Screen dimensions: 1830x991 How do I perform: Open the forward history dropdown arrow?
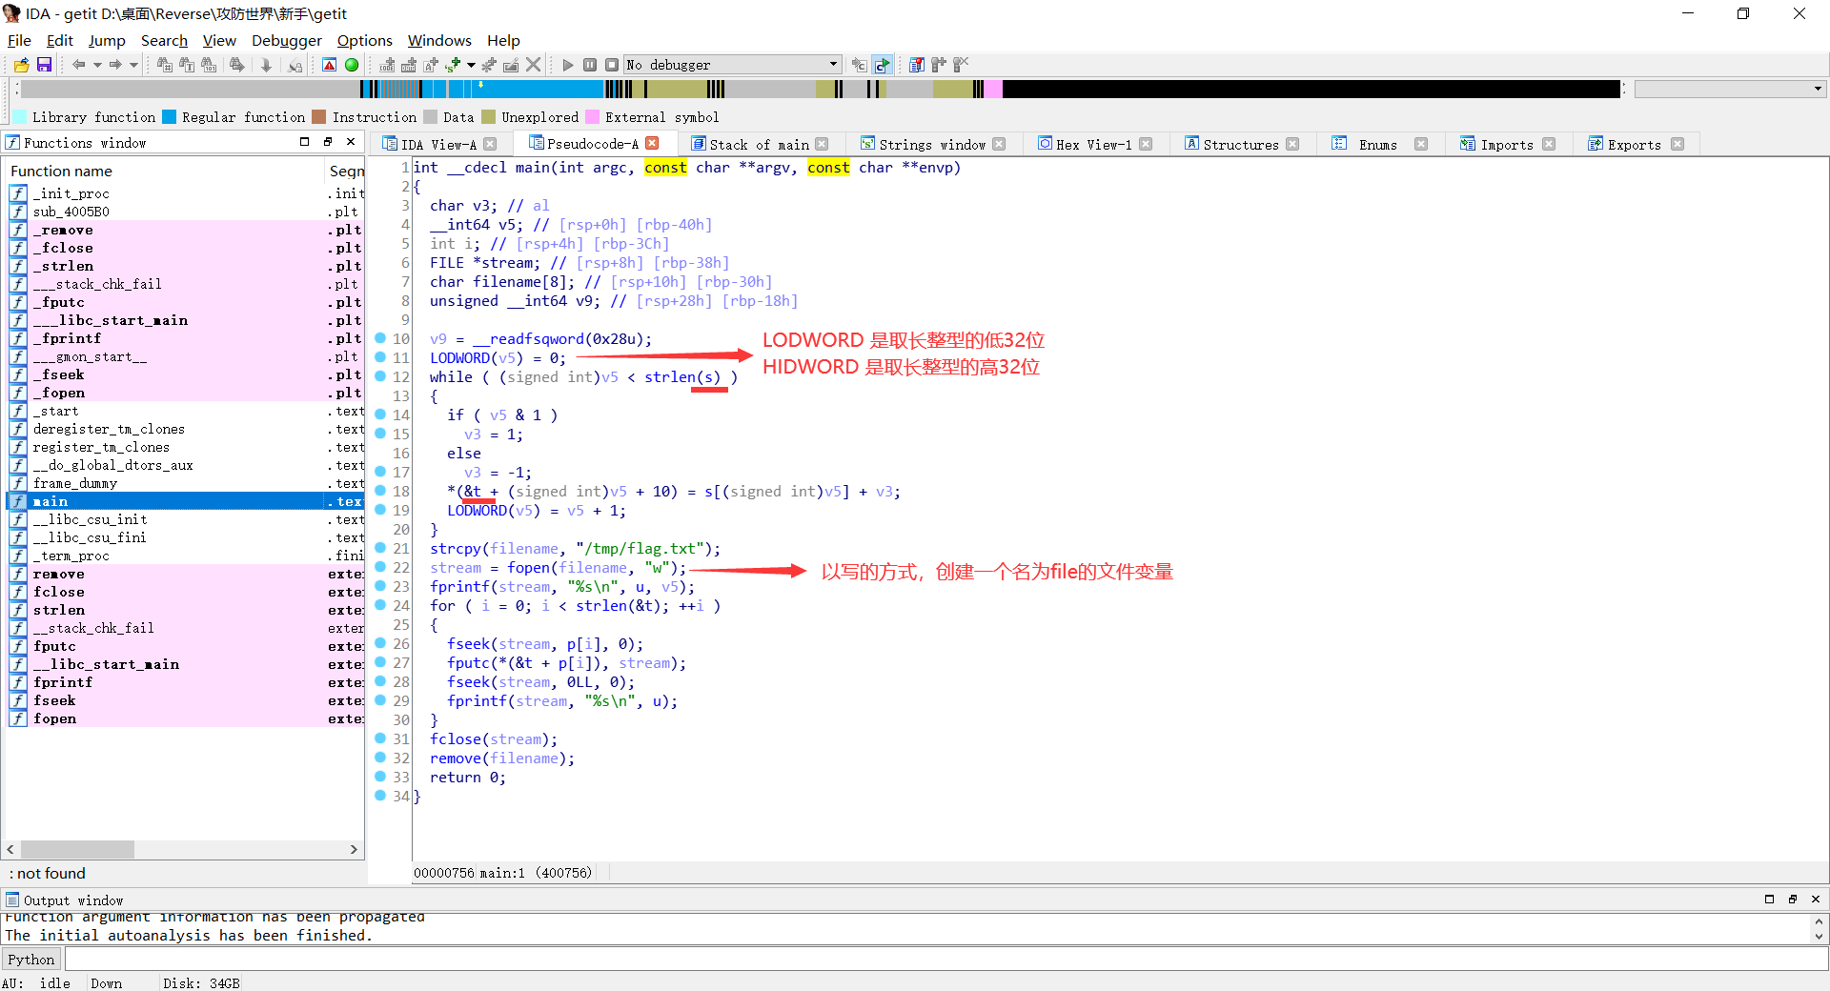pos(133,65)
